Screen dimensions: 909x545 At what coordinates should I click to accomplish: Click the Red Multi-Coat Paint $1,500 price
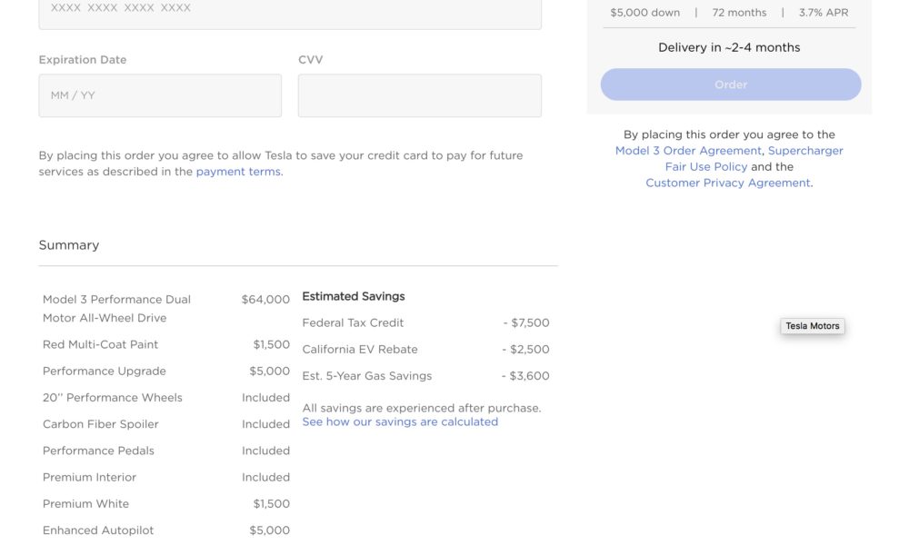click(271, 344)
